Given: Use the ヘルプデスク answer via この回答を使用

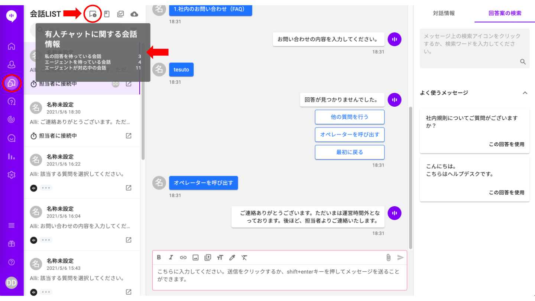Looking at the screenshot, I should (x=506, y=192).
